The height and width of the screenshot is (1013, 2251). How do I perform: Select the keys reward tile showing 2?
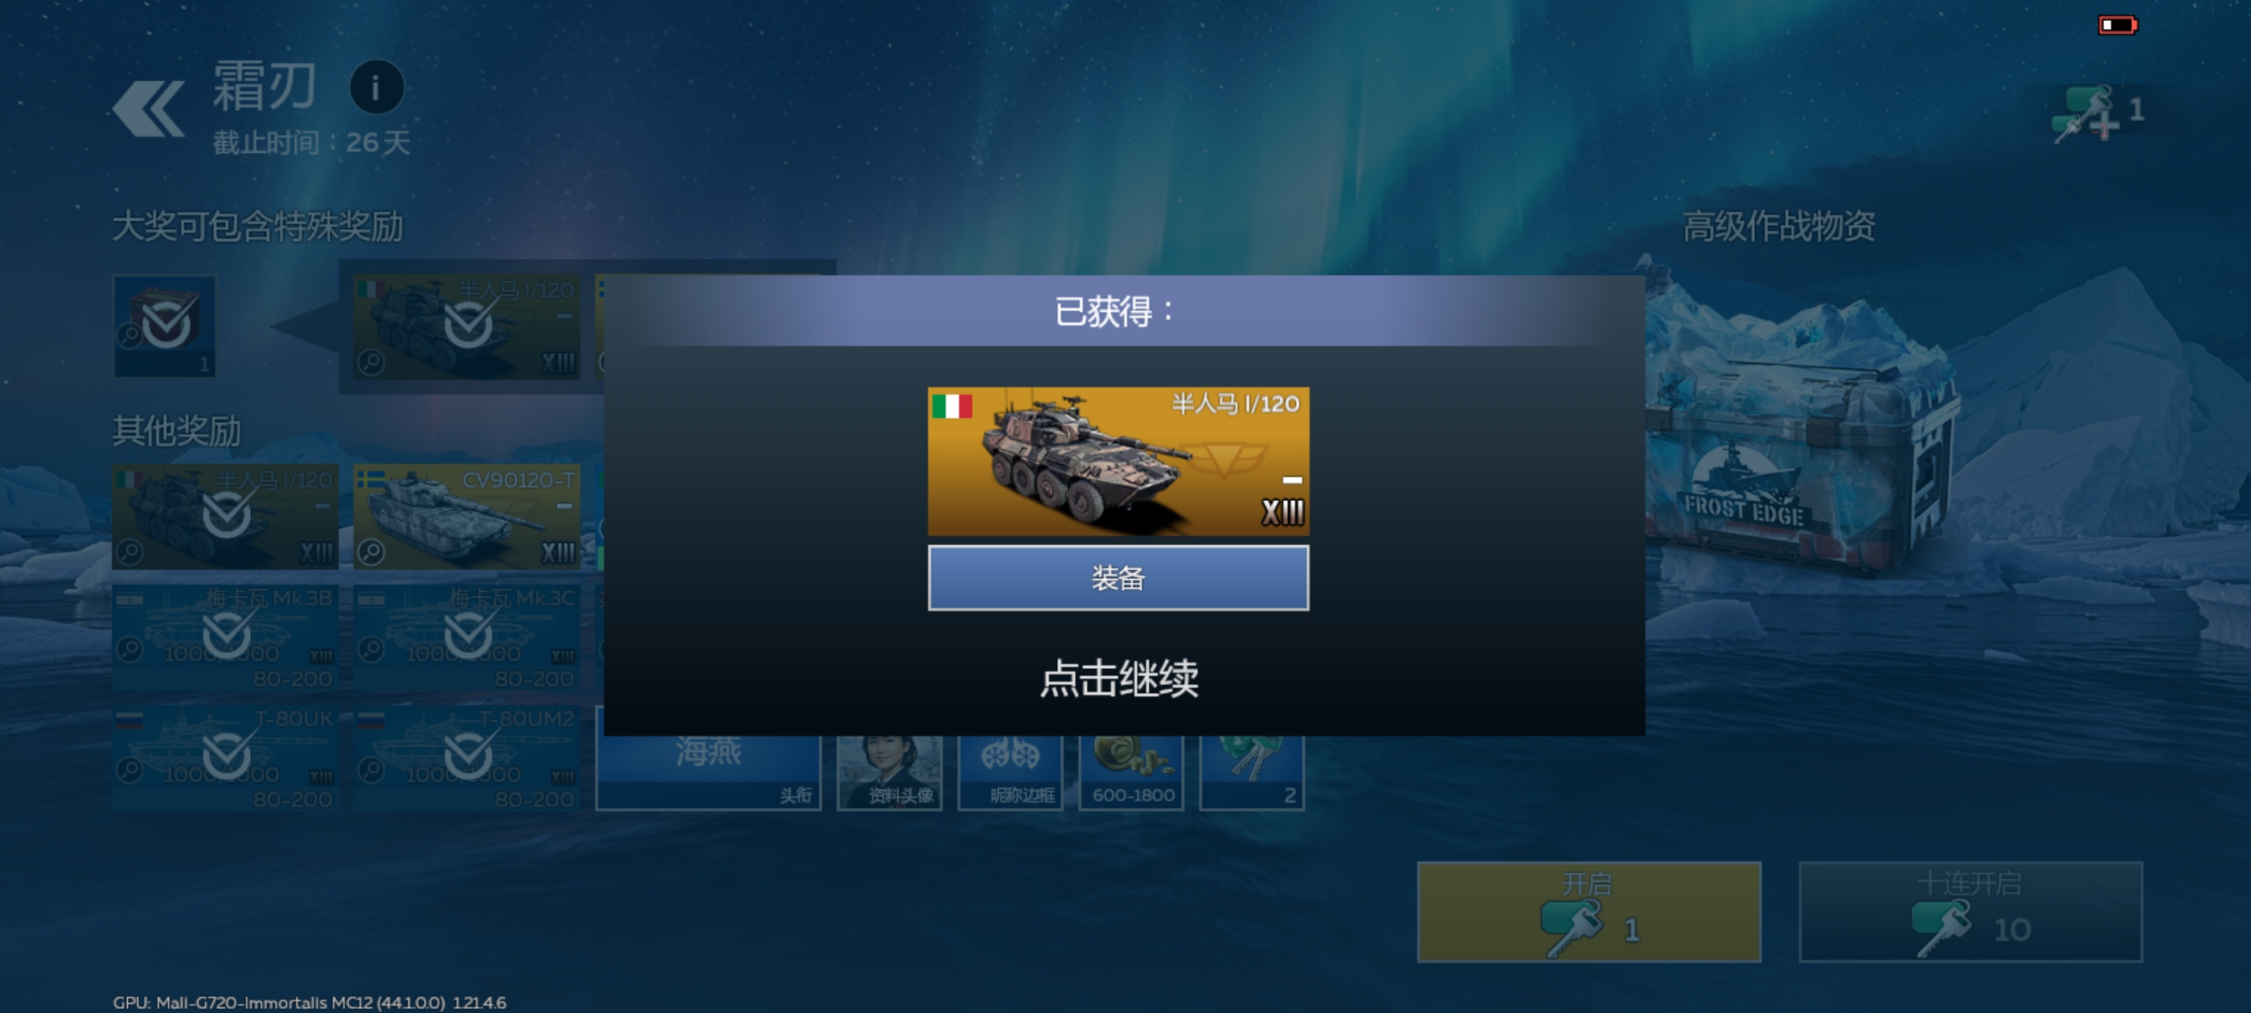[x=1252, y=769]
